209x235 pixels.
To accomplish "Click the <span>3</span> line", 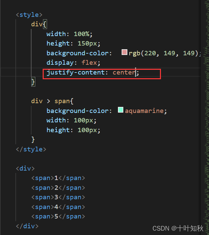I will click(58, 197).
